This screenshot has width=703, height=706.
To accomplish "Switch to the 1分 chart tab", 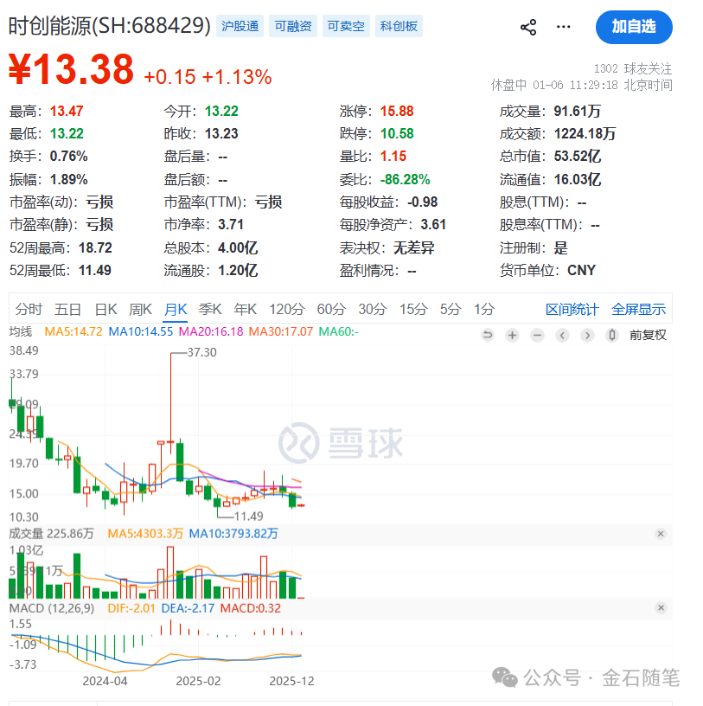I will click(484, 310).
